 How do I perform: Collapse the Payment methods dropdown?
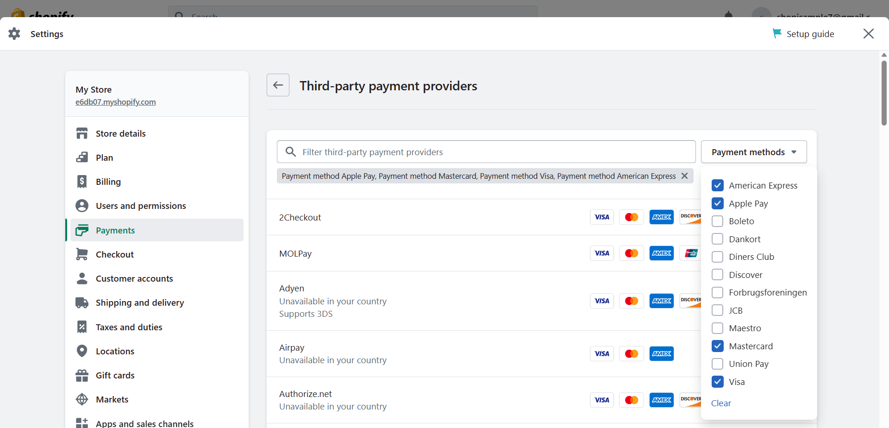(754, 152)
